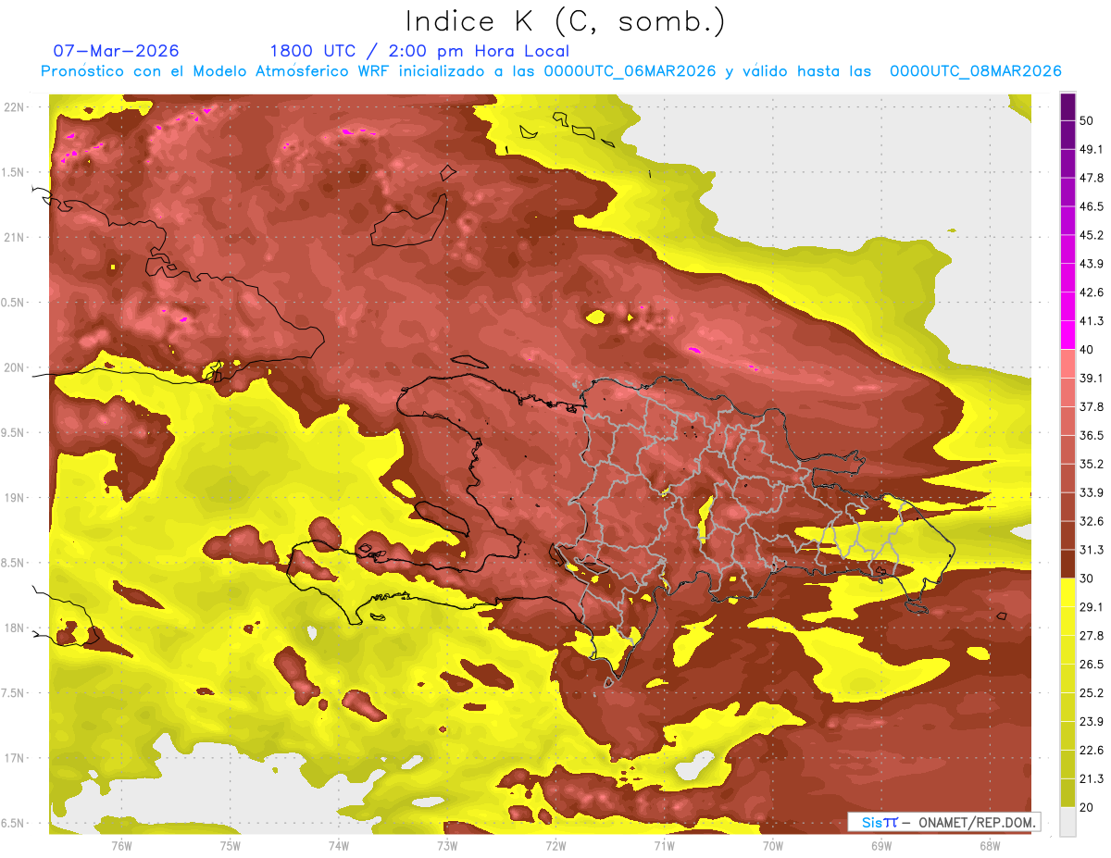Click the "70W" longitude label
Viewport: 1111px width, 858px height.
click(773, 845)
